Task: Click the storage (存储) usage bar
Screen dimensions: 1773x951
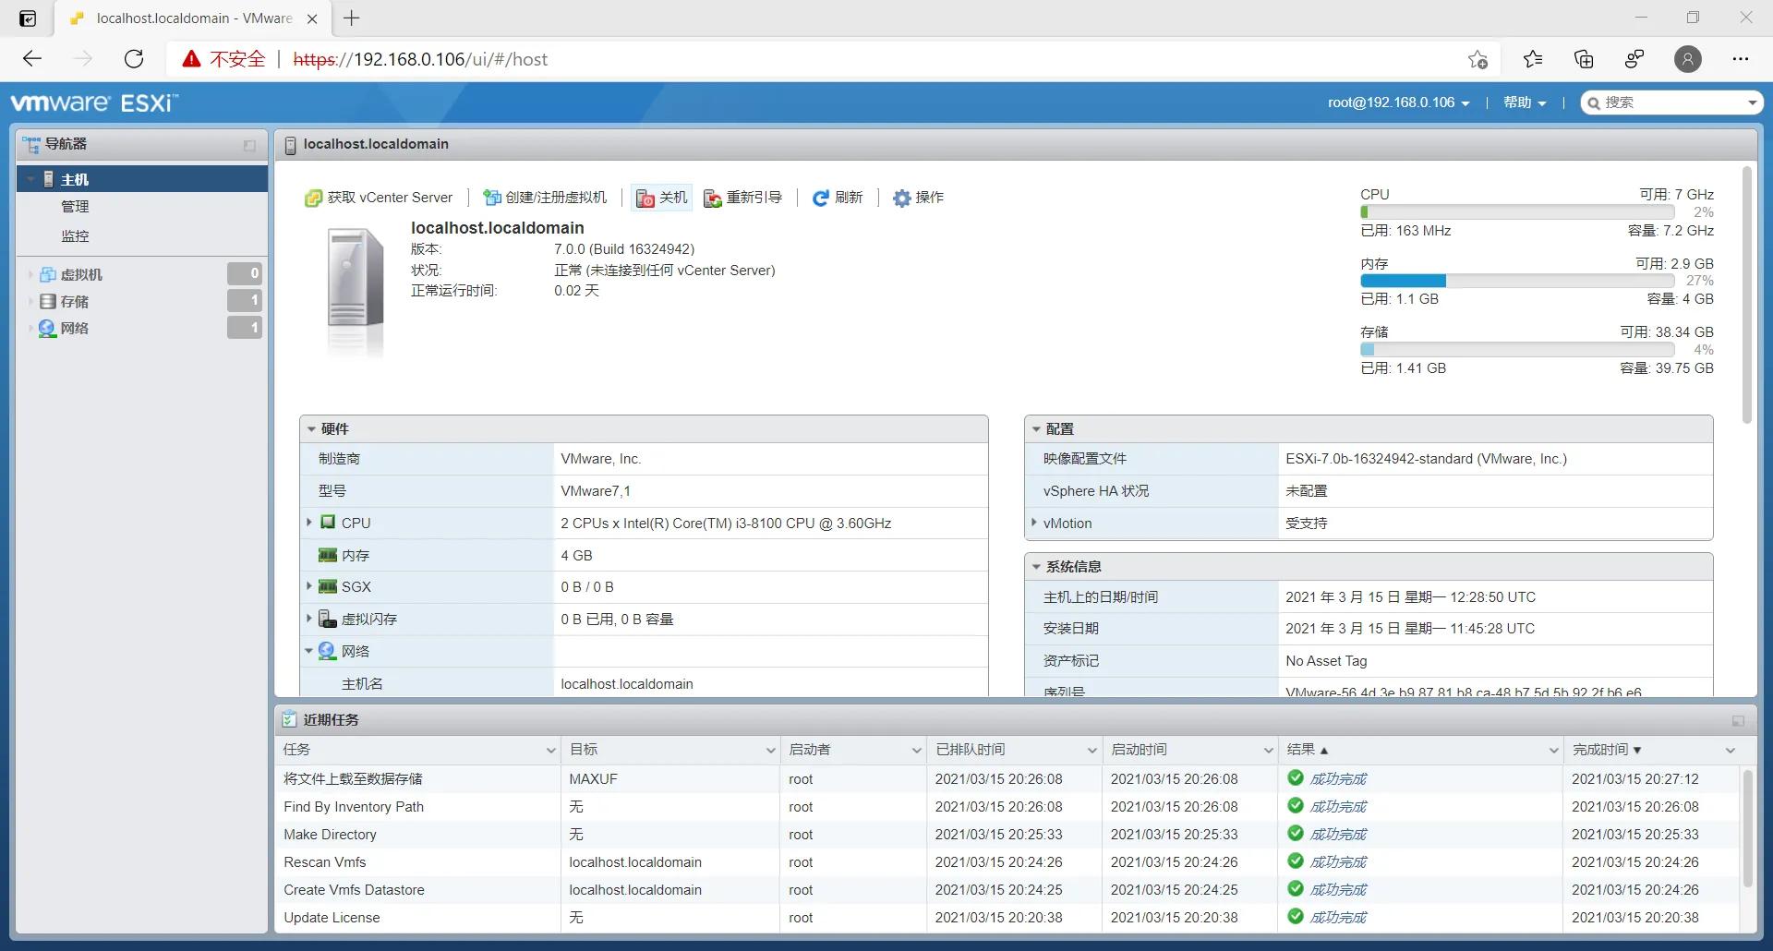Action: (x=1517, y=350)
